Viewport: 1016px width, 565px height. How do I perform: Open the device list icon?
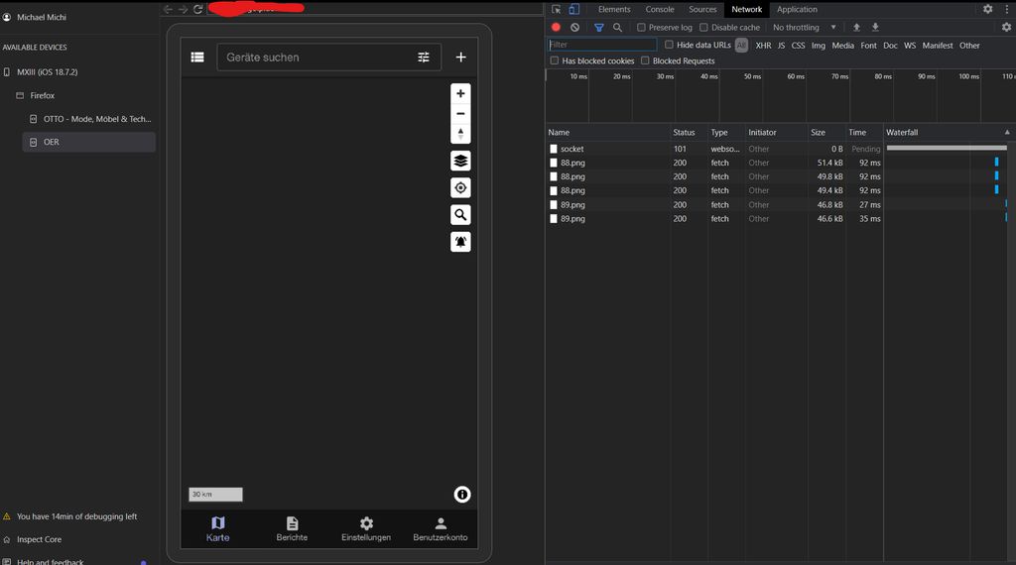(197, 57)
